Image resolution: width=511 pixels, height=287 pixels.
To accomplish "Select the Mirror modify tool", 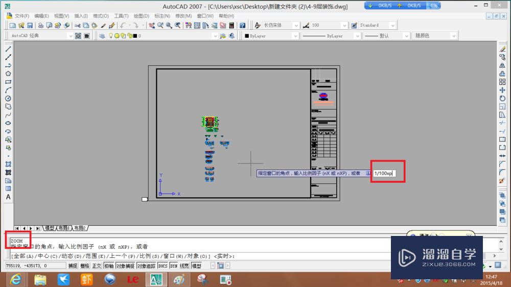I will tap(502, 65).
